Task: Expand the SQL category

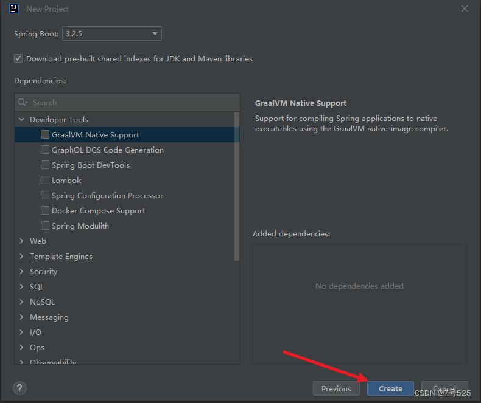Action: pyautogui.click(x=21, y=287)
